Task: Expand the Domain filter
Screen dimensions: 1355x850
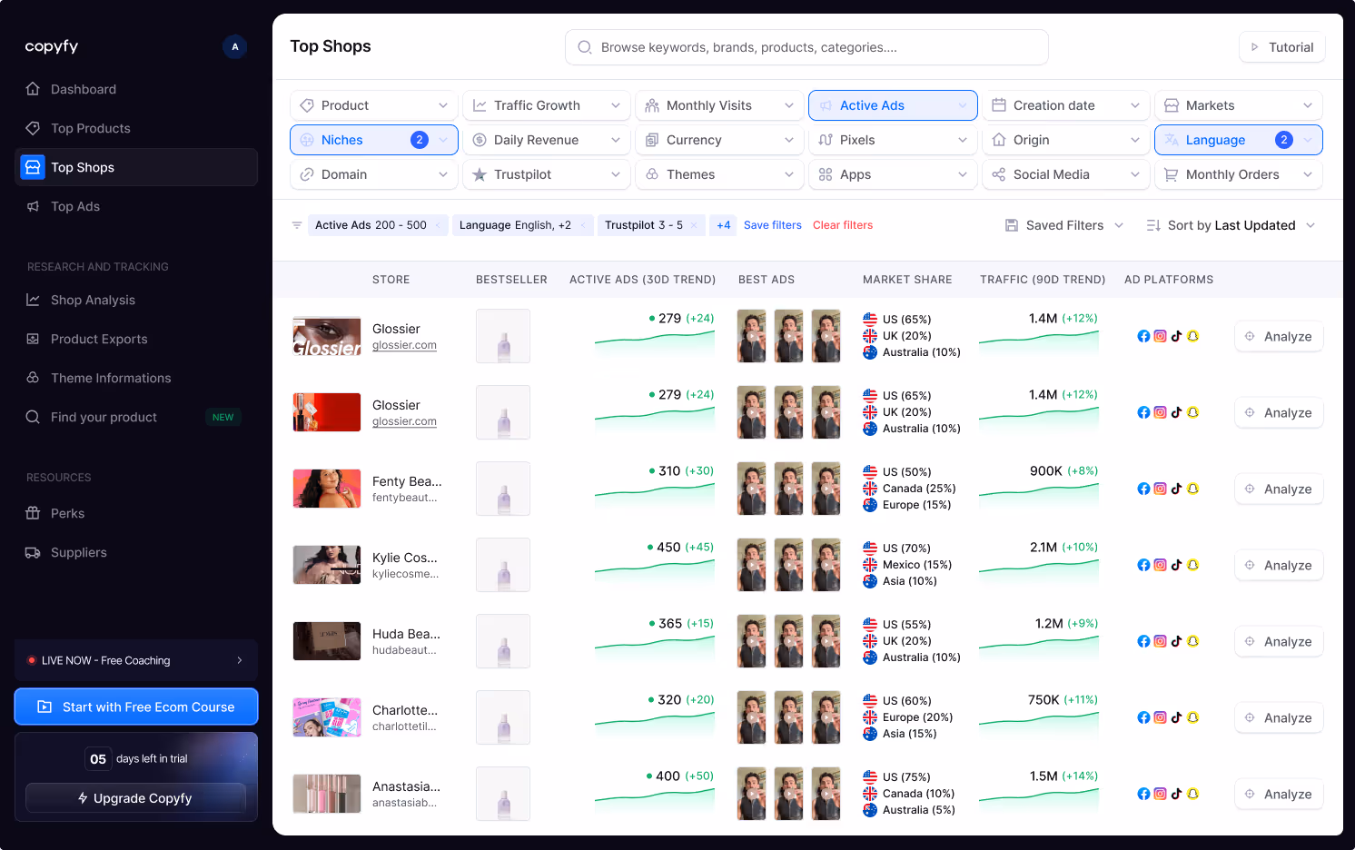Action: tap(374, 174)
